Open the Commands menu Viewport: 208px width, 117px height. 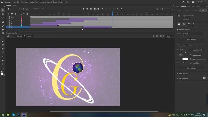click(43, 2)
